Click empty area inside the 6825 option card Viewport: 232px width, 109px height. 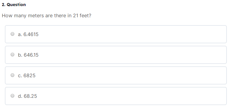pyautogui.click(x=133, y=76)
